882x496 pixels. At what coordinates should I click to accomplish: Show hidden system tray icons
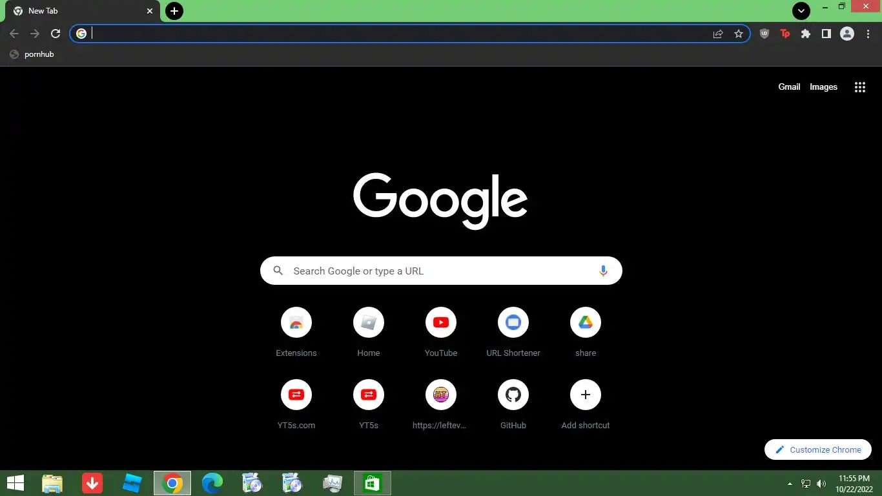[790, 483]
